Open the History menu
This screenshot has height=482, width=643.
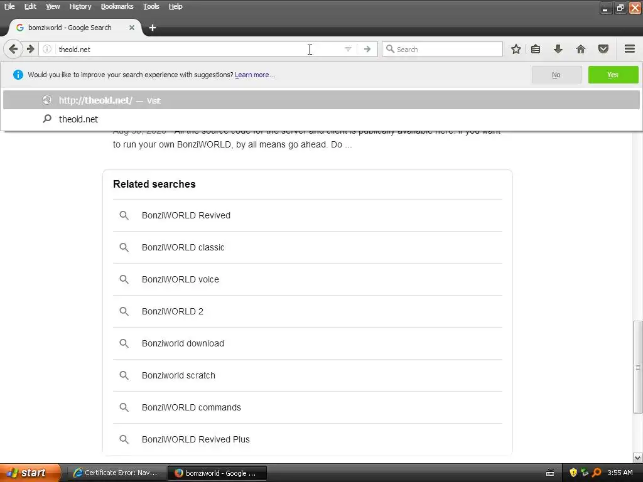click(80, 6)
